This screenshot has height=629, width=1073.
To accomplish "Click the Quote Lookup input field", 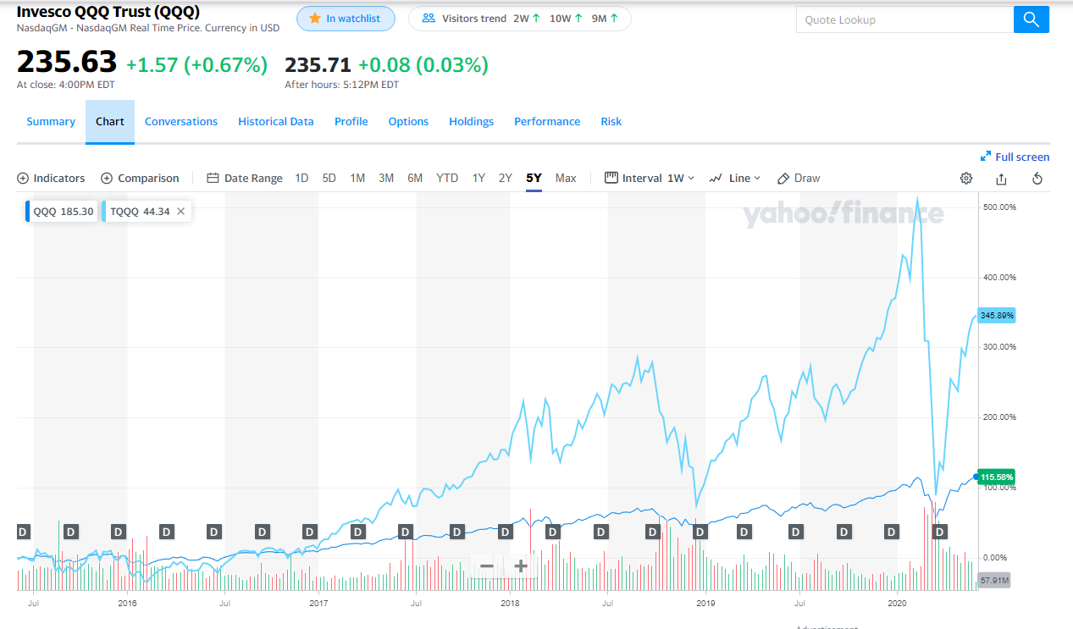I will point(904,19).
